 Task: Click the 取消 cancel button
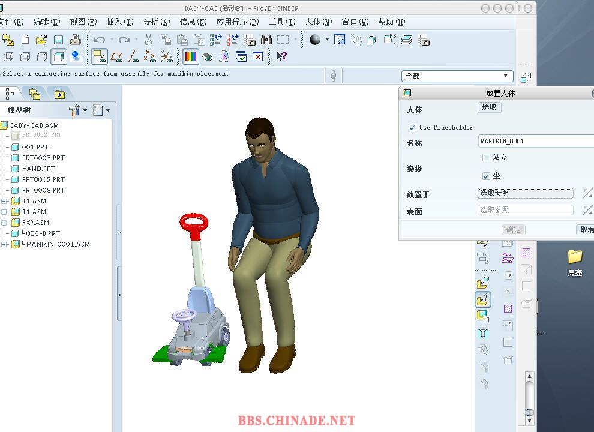[585, 230]
